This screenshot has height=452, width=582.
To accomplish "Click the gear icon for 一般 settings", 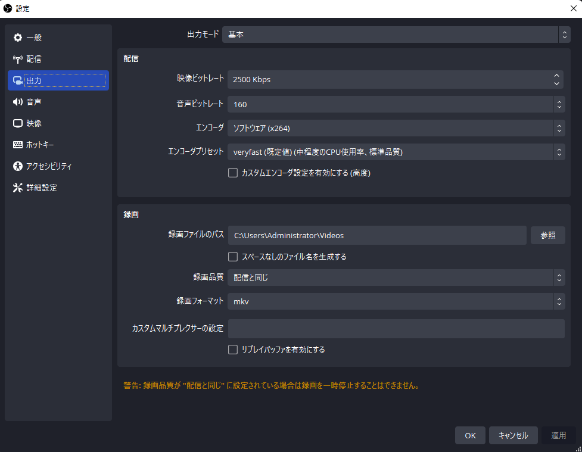I will coord(18,38).
